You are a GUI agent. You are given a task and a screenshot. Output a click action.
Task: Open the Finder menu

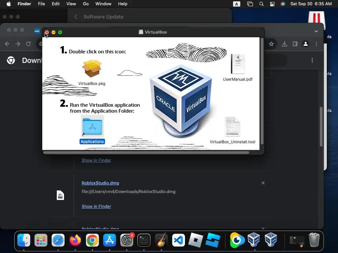[x=24, y=4]
